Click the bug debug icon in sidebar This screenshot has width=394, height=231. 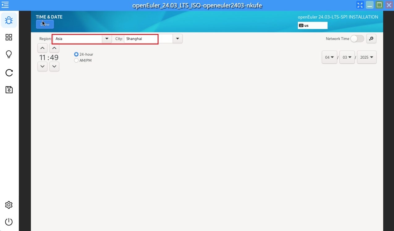click(9, 20)
